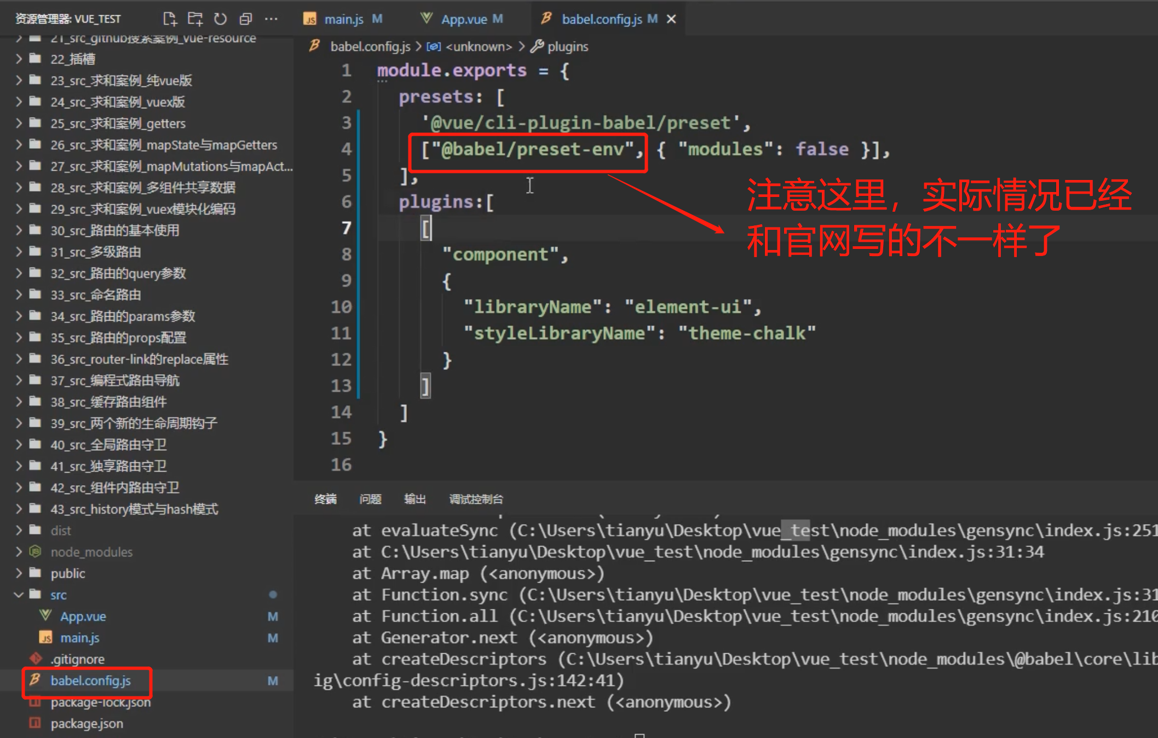Collapse all folders with the collapse icon
This screenshot has width=1158, height=738.
pyautogui.click(x=246, y=19)
